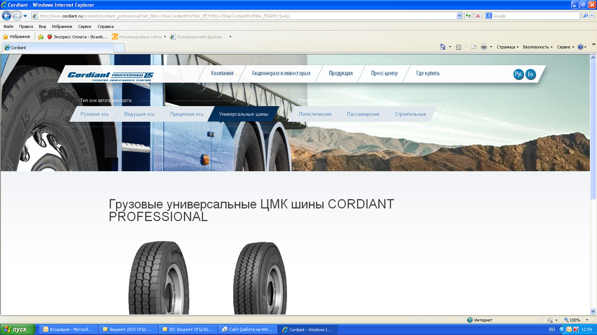Open the Продукция site menu
Image resolution: width=597 pixels, height=335 pixels.
coord(340,73)
